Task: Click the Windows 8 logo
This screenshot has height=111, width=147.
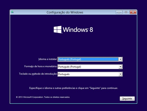Action: pyautogui.click(x=73, y=30)
